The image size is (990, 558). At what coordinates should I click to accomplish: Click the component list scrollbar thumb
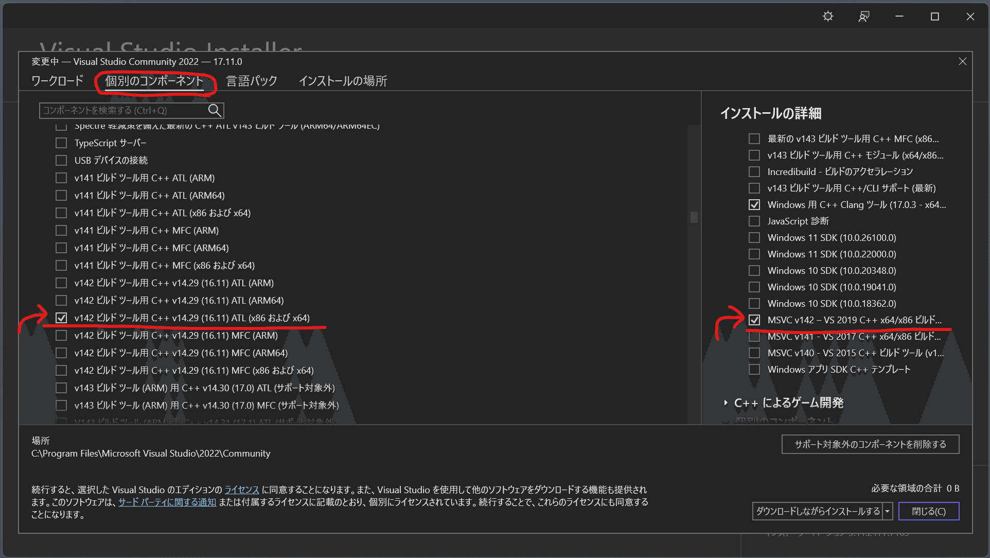coord(694,217)
